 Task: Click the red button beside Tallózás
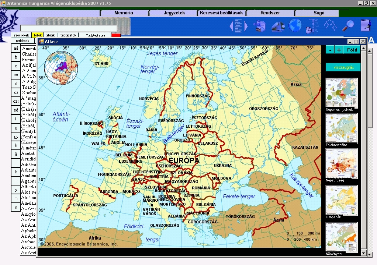pos(116,35)
